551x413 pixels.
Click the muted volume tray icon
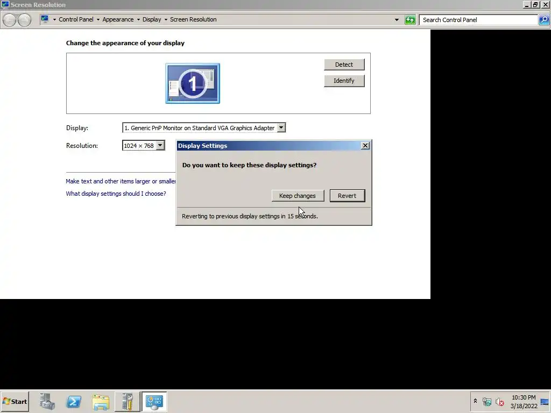point(499,401)
